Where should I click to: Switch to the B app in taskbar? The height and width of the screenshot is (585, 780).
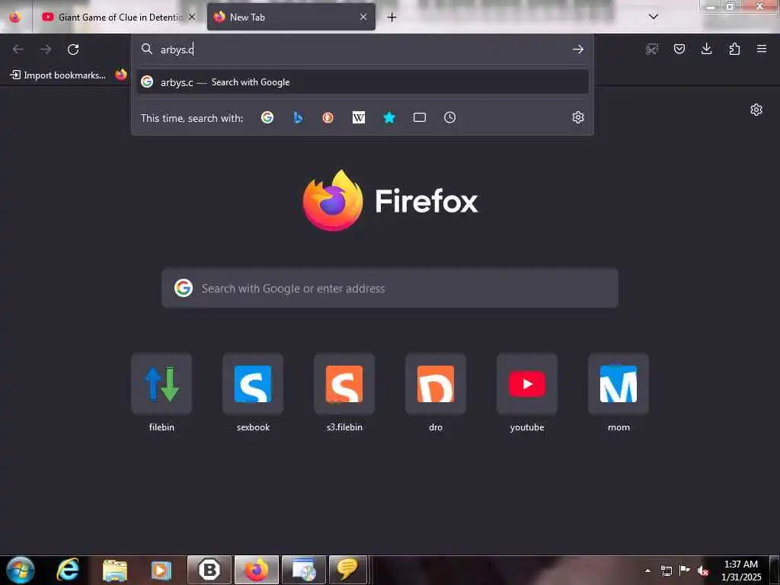click(209, 570)
